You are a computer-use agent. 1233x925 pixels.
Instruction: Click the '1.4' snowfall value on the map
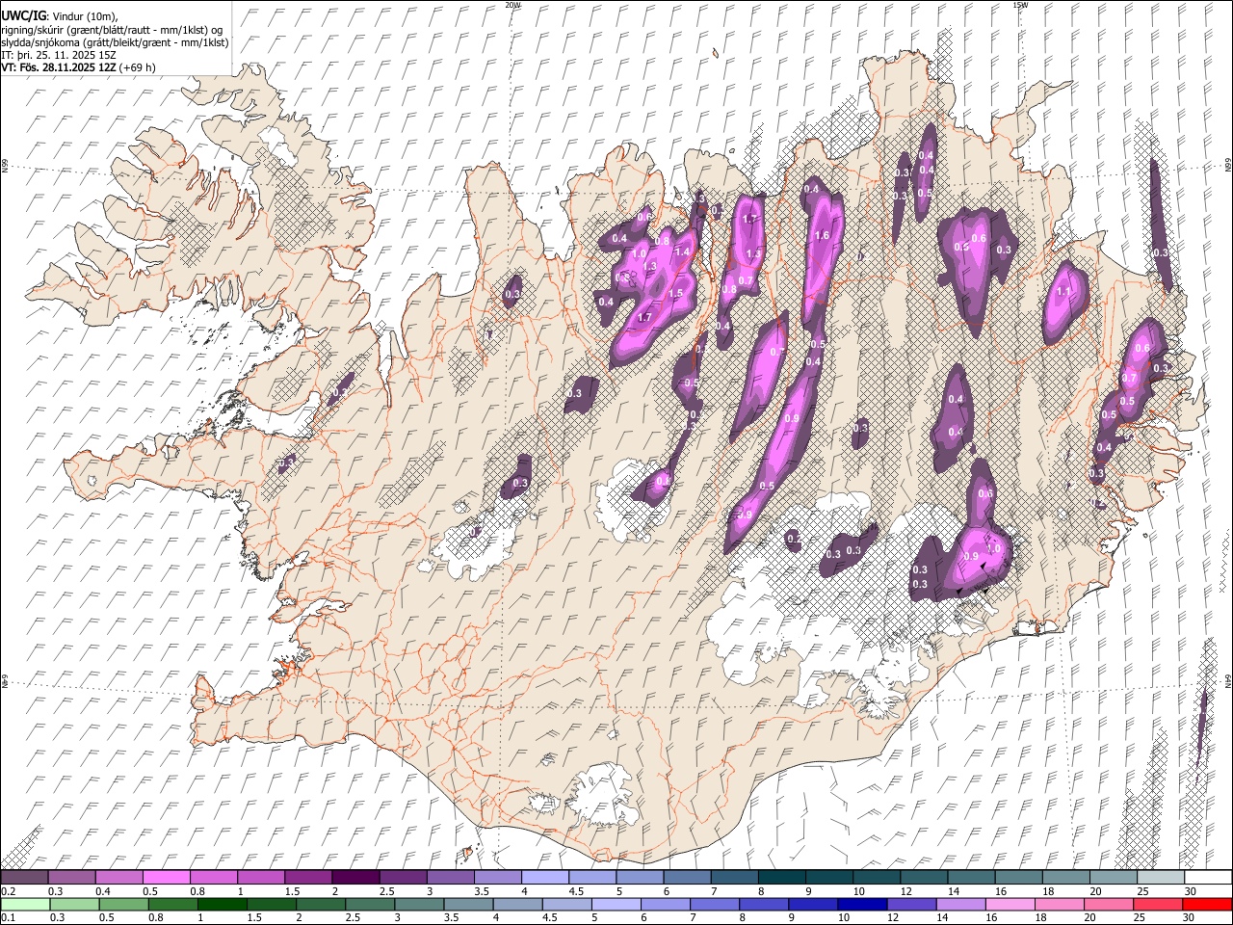[x=683, y=251]
